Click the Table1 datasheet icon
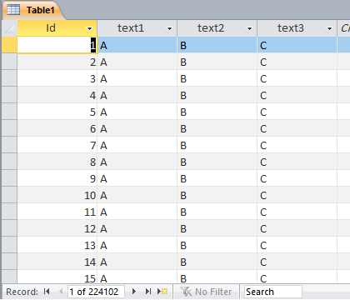Screen dimensions: 350x300 [x=13, y=10]
